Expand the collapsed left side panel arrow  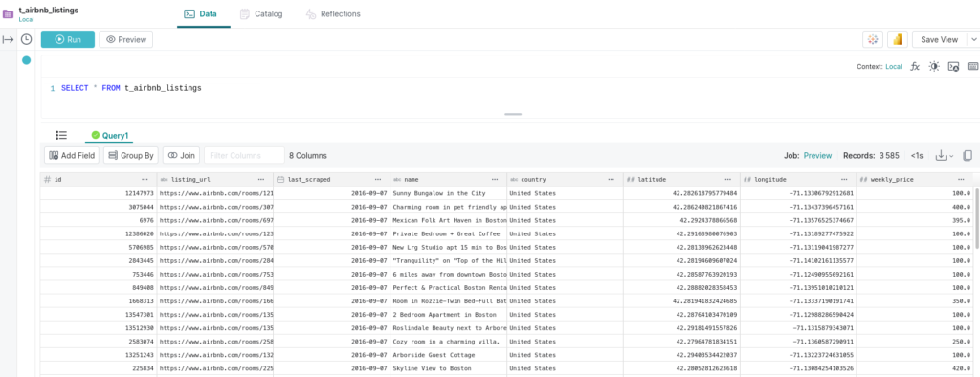[8, 40]
